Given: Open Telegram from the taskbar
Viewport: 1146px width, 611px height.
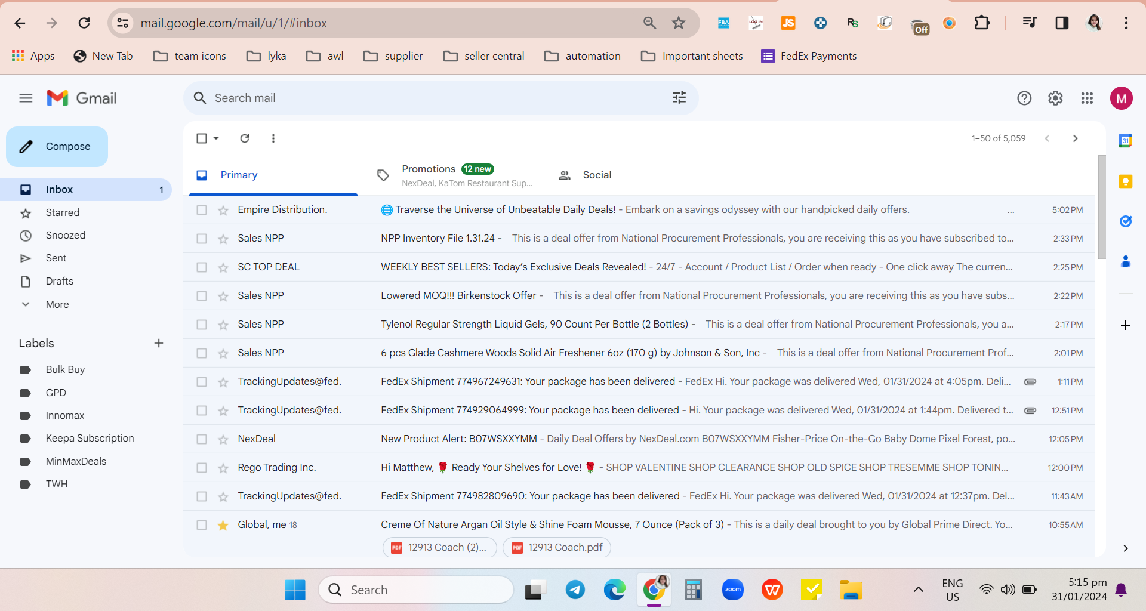Looking at the screenshot, I should pos(575,590).
